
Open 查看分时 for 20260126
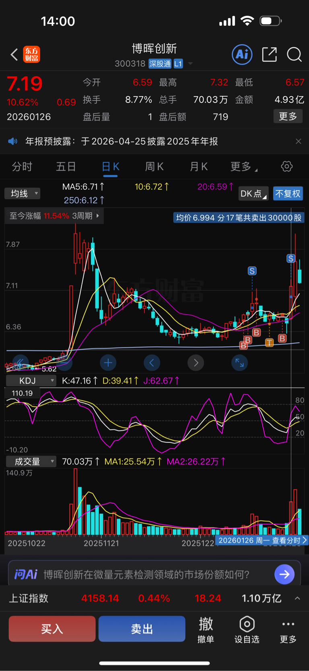pos(262,540)
